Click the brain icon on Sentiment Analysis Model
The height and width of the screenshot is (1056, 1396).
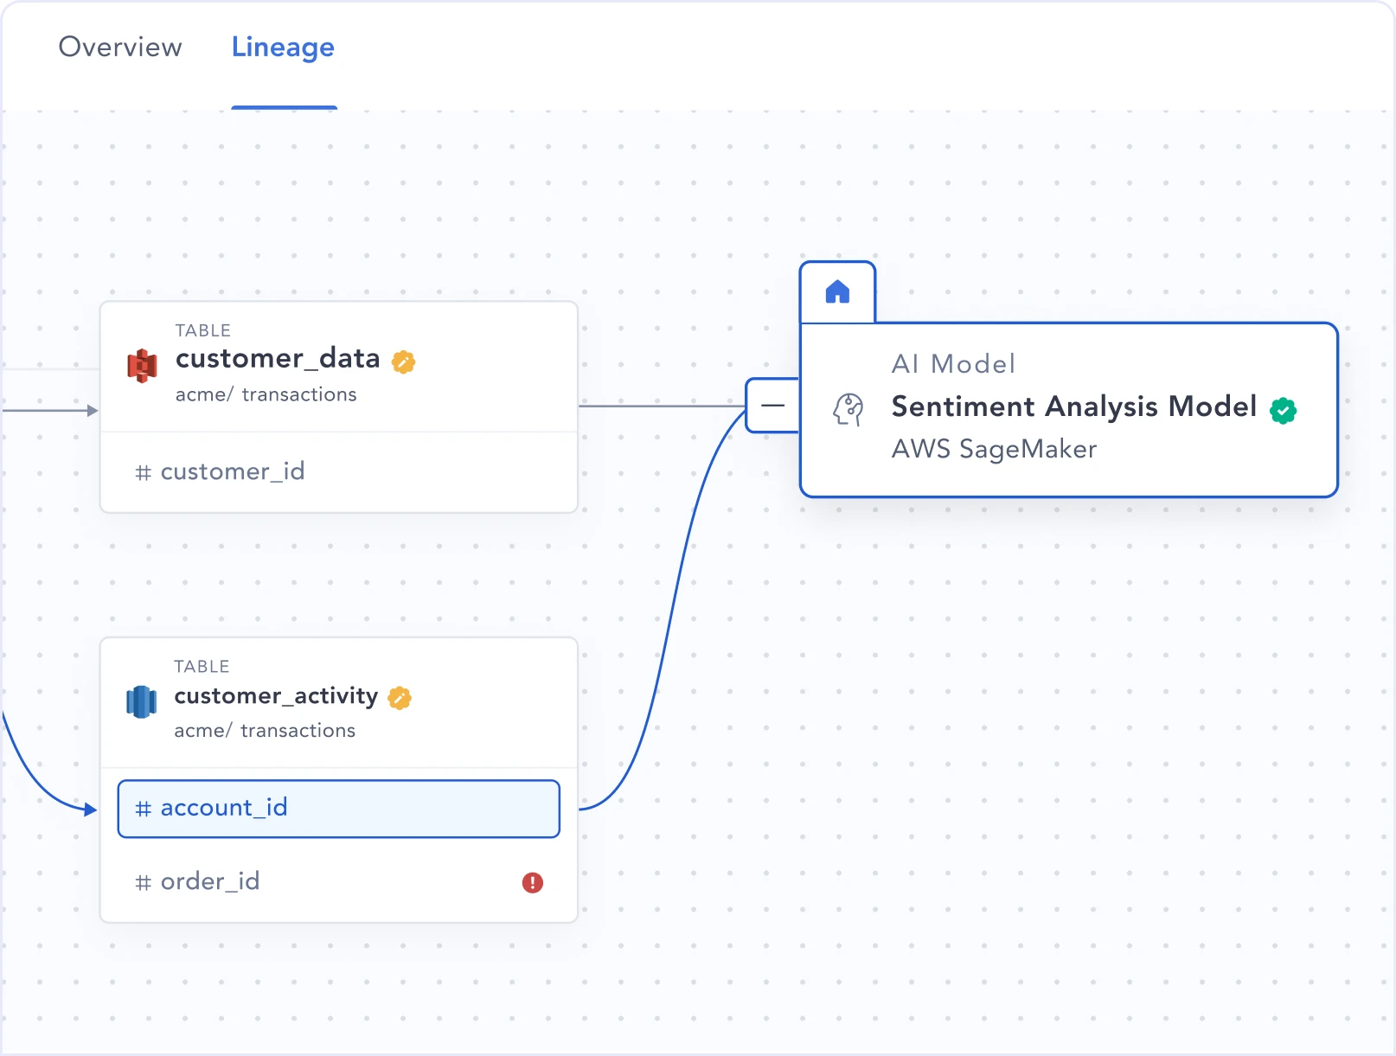848,409
